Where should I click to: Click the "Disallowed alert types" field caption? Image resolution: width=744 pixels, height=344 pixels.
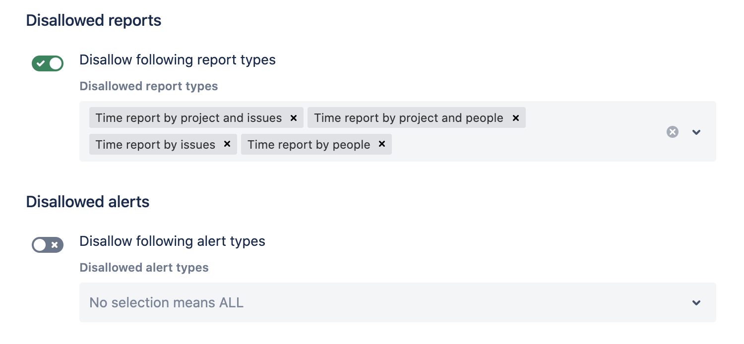(x=144, y=268)
